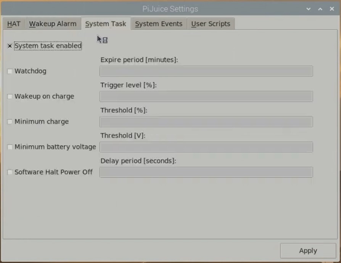Click the Expire period minutes field
The image size is (341, 263).
coord(206,71)
